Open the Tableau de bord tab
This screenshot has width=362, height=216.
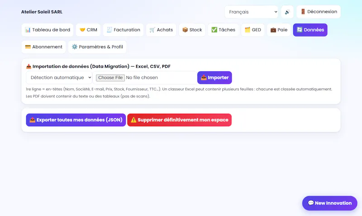coord(48,30)
